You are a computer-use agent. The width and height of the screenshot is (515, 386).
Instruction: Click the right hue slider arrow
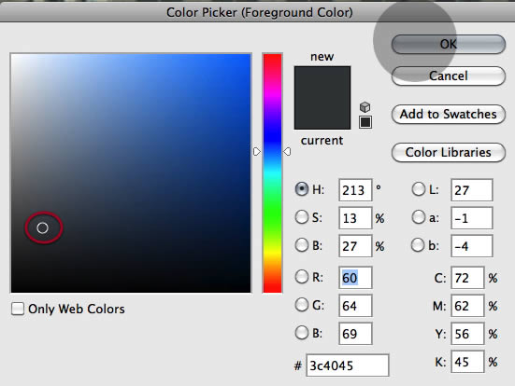click(x=287, y=151)
